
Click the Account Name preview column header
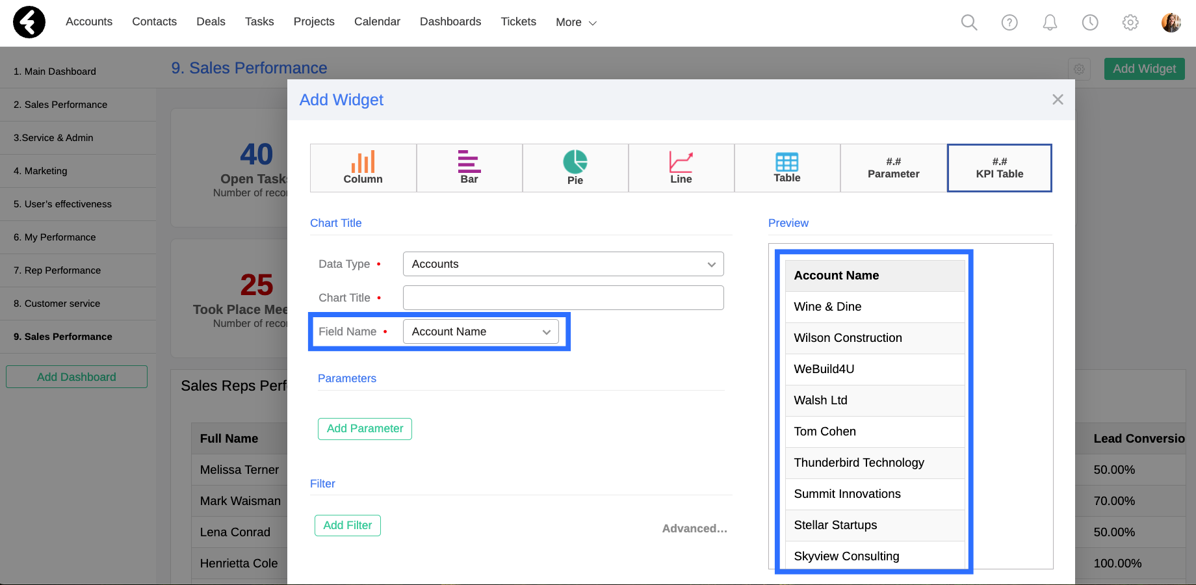click(x=875, y=276)
